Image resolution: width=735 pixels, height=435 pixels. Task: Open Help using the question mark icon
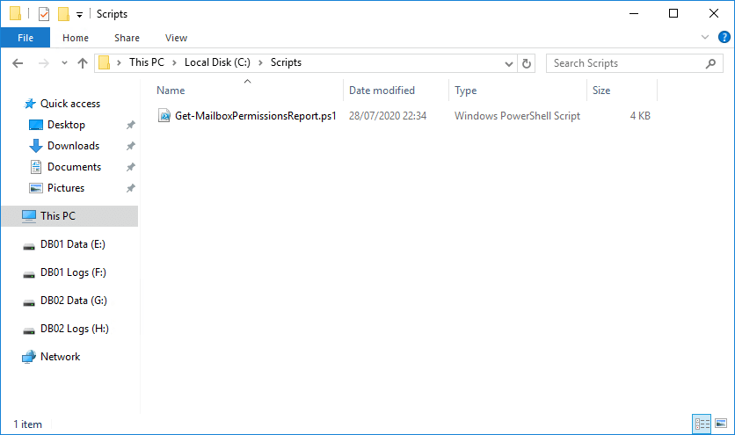pyautogui.click(x=724, y=37)
